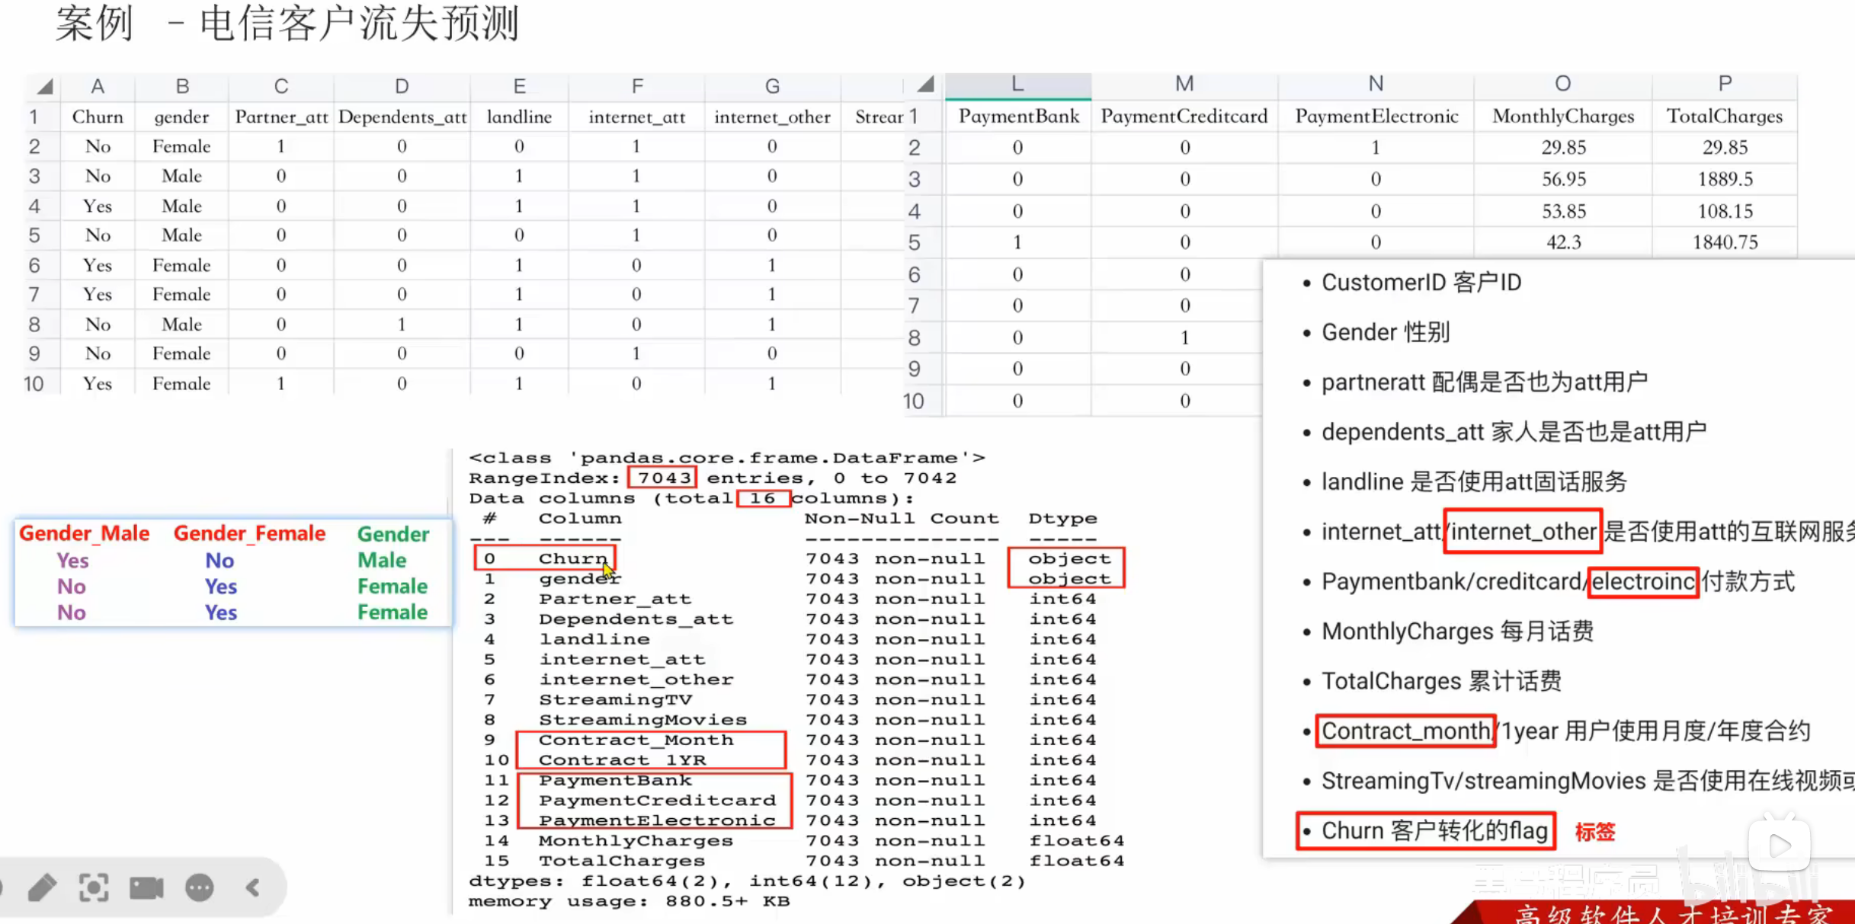Screen dimensions: 1855x924
Task: Click the red-boxed 7043 entries count
Action: coord(663,478)
